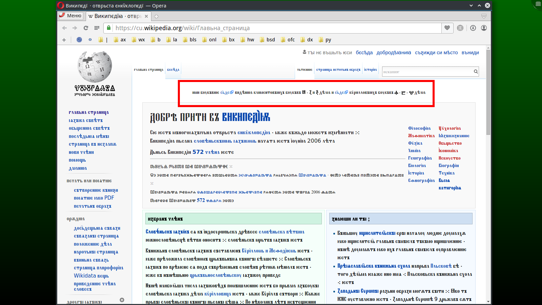The image size is (542, 305).
Task: Expand the 'wx' bookmarks folder
Action: [x=138, y=40]
